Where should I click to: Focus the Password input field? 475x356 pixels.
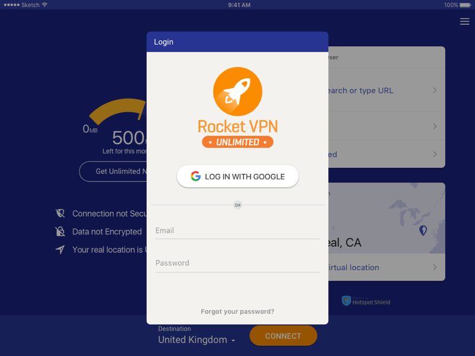pos(237,263)
